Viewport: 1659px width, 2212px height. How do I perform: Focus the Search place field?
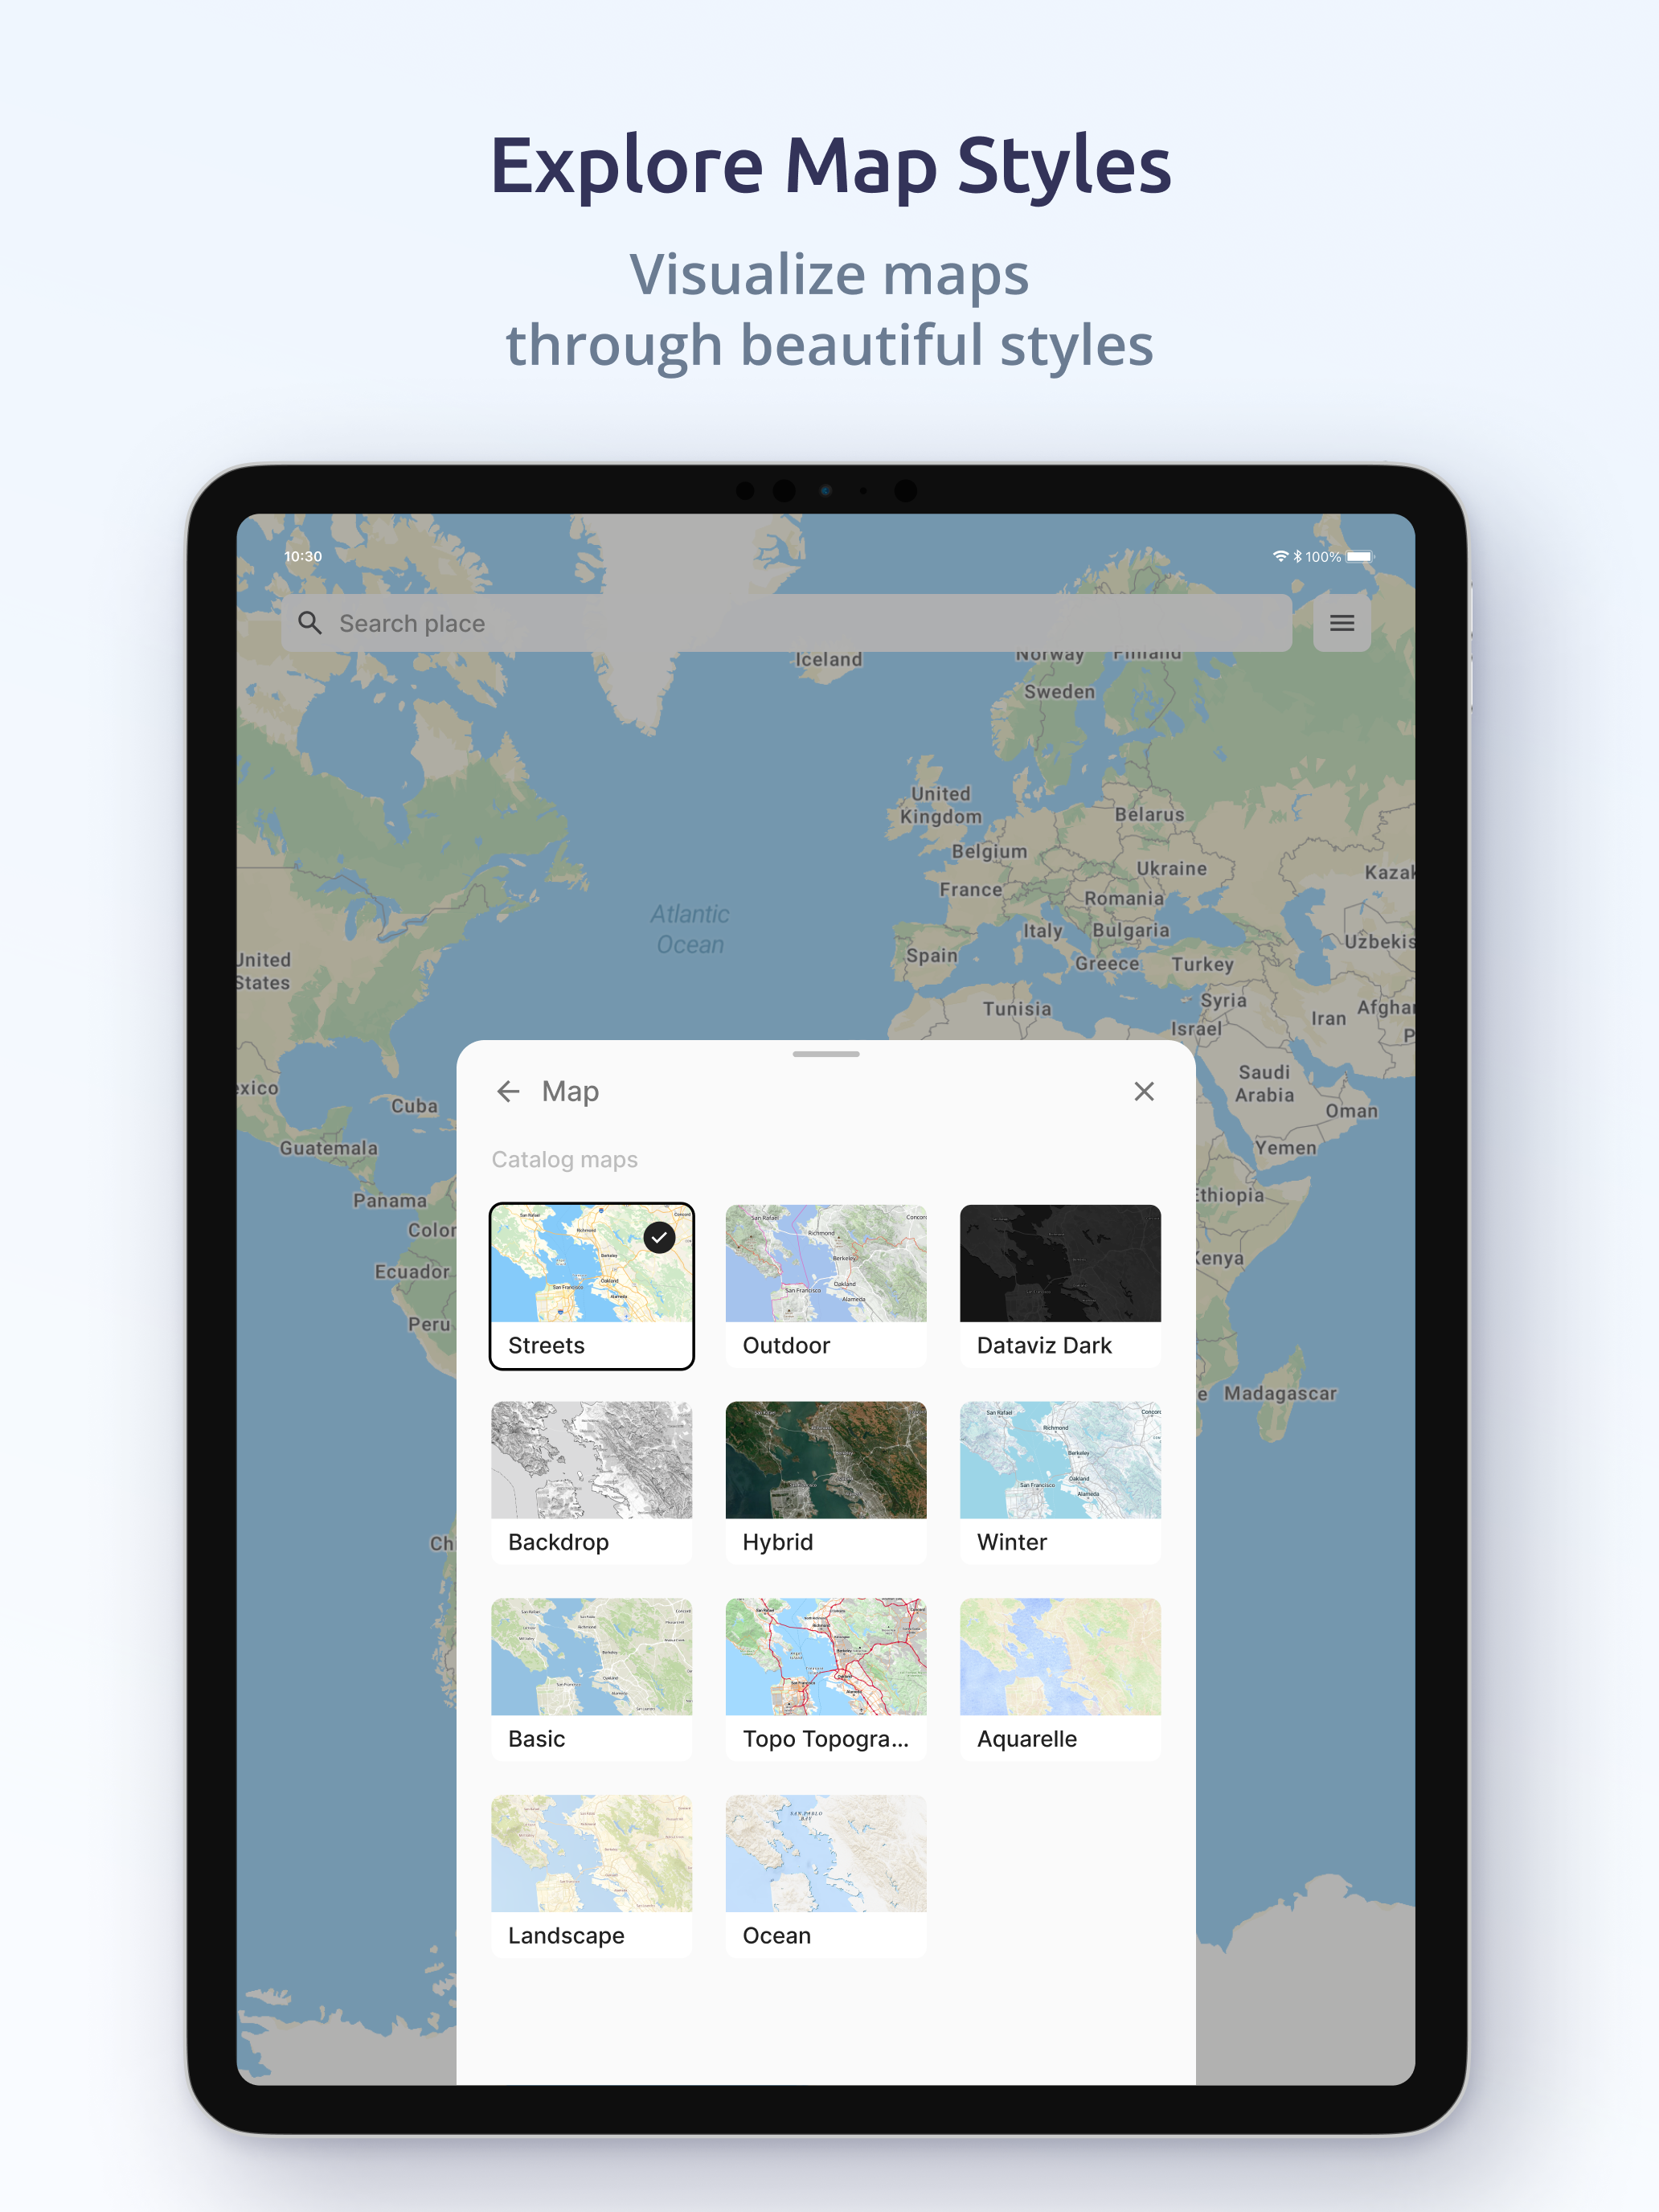point(786,623)
